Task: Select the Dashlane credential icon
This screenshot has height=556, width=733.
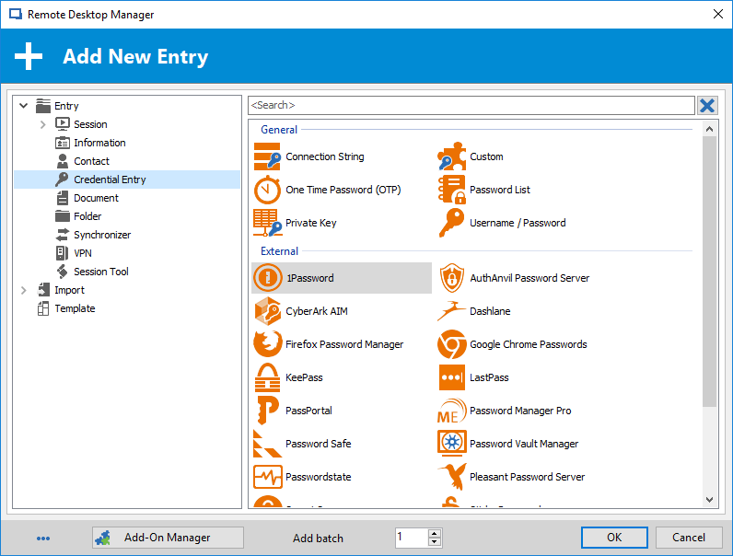Action: click(451, 311)
